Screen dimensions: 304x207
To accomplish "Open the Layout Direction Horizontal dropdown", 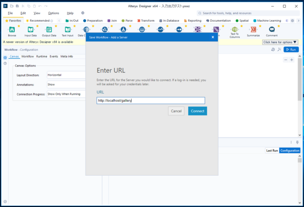I will (66, 75).
